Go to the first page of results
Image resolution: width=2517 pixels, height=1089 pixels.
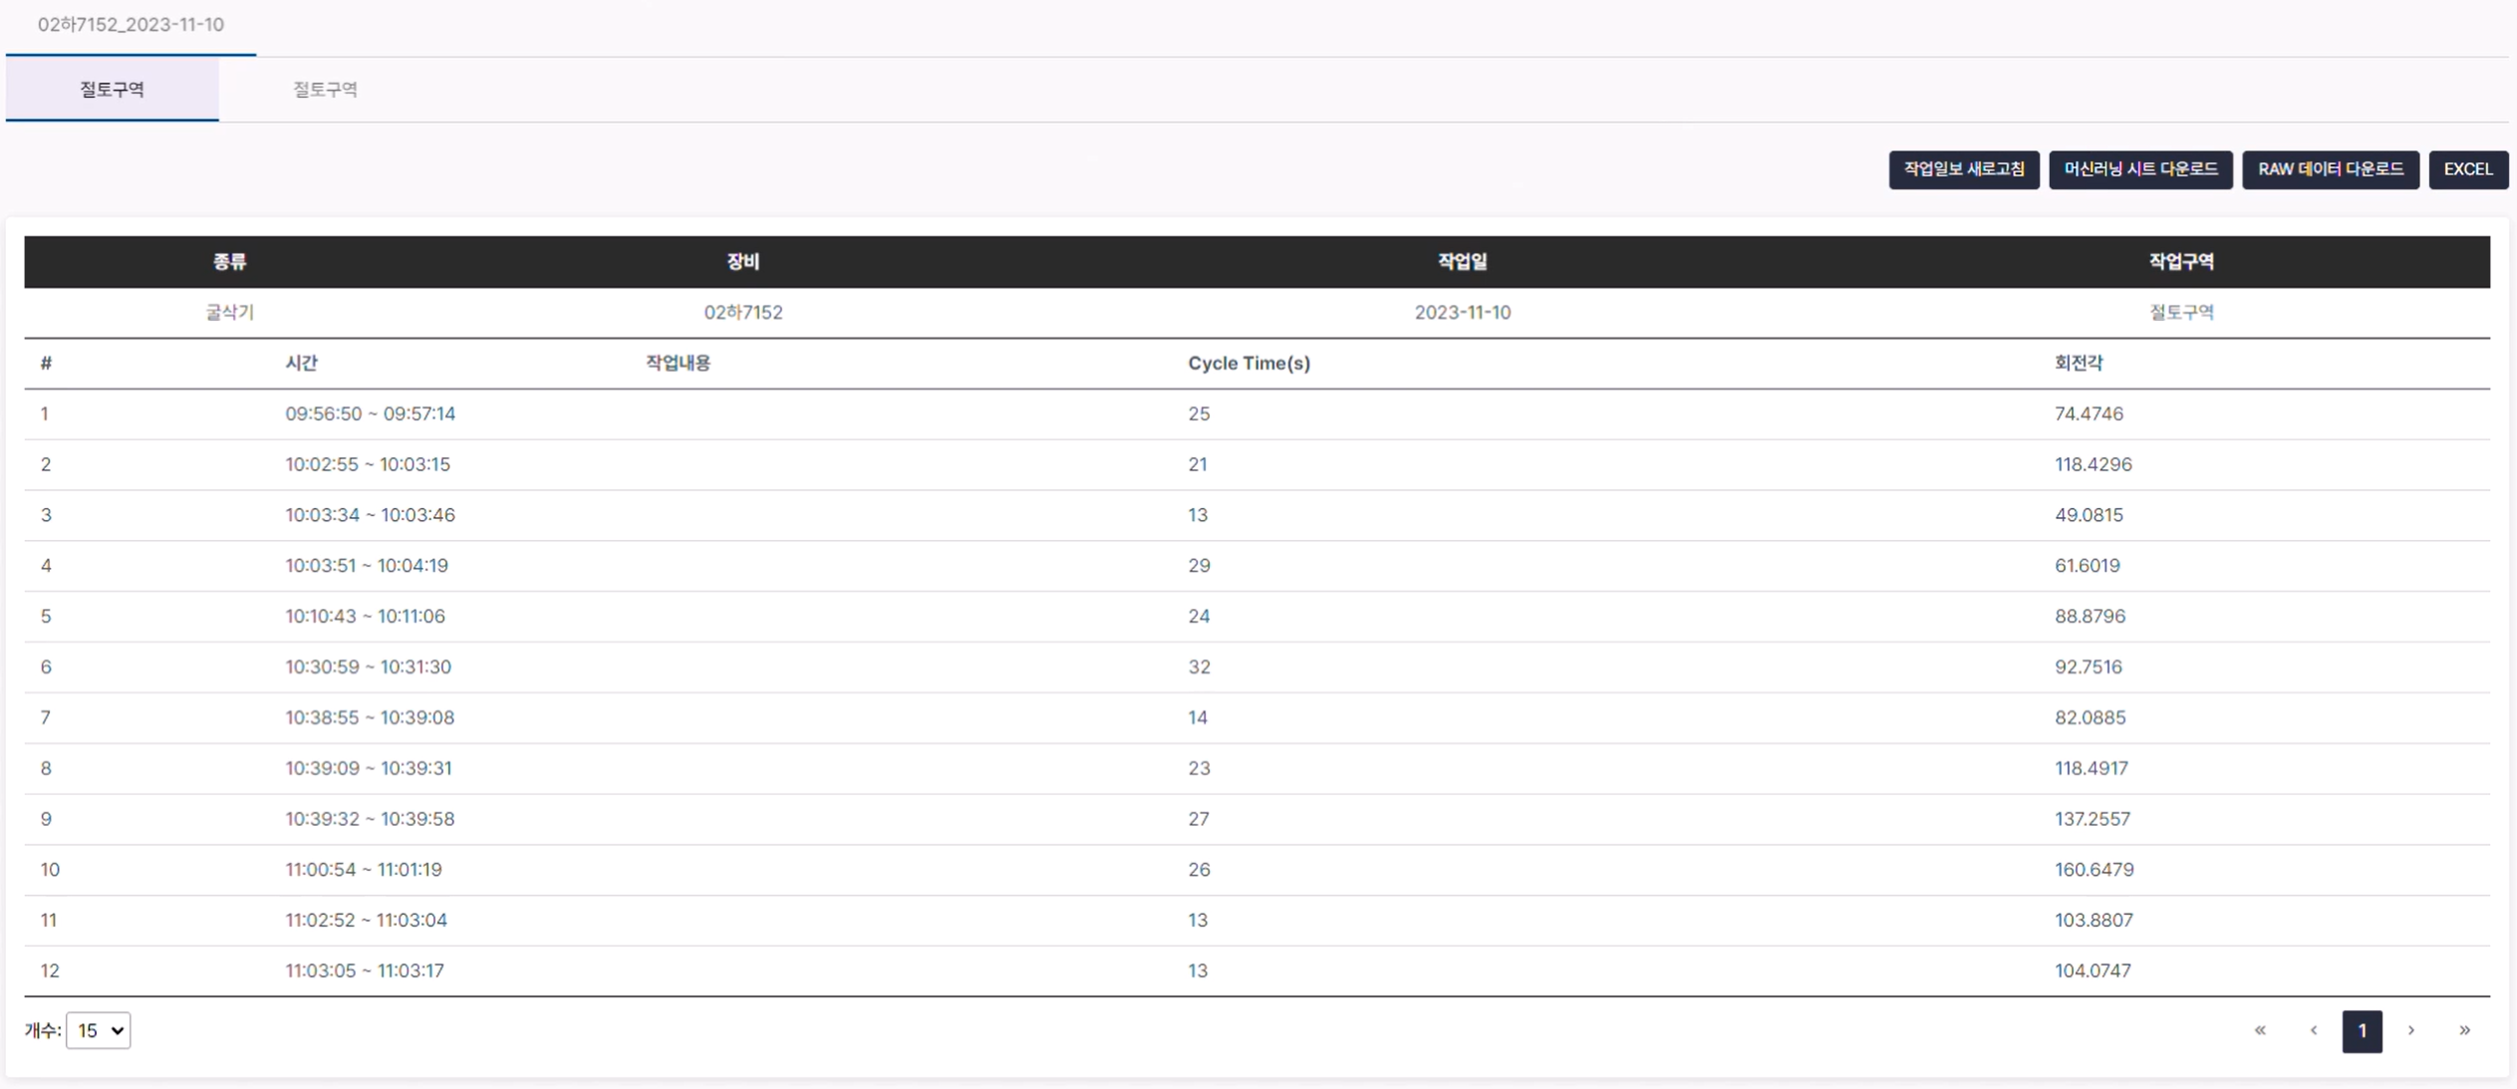click(2259, 1030)
